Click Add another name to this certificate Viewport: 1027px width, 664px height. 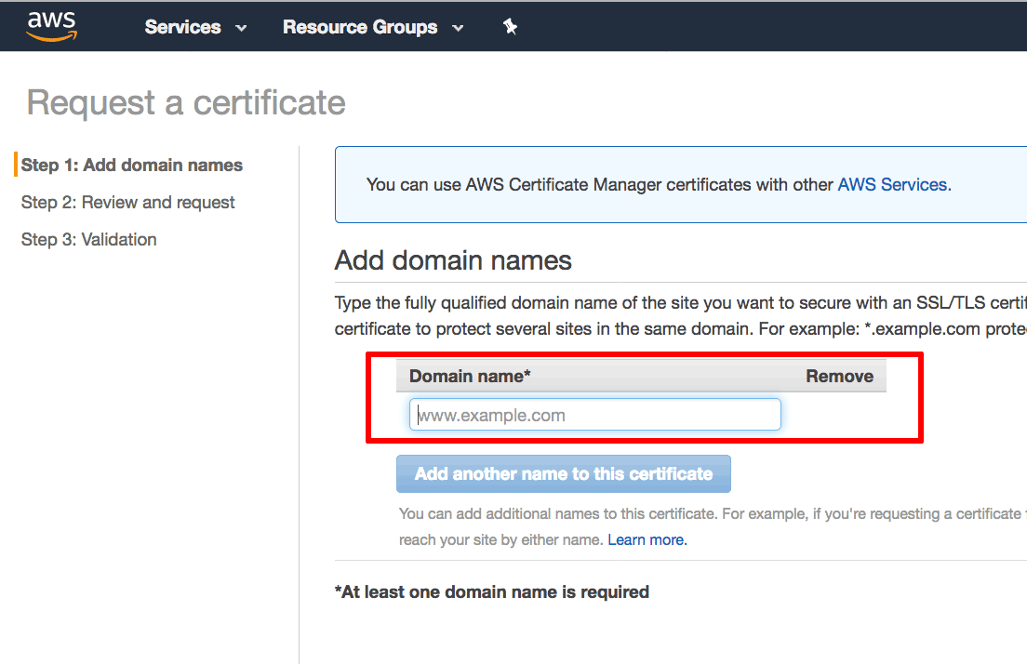[564, 473]
